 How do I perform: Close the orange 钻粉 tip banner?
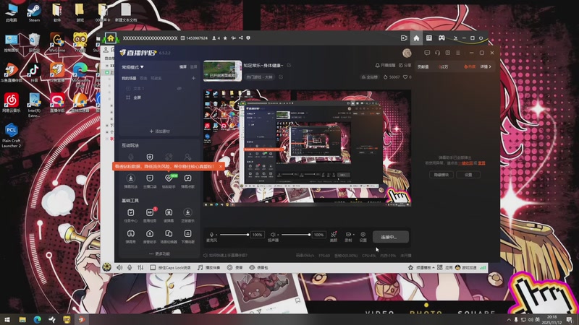point(221,167)
